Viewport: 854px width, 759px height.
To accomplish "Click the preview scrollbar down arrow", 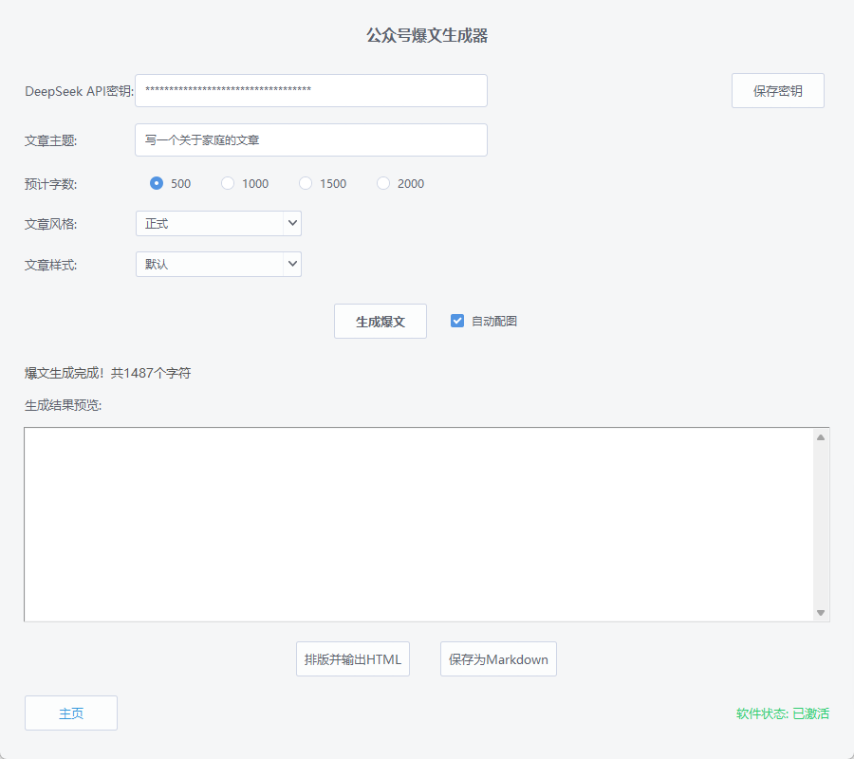I will [x=819, y=613].
